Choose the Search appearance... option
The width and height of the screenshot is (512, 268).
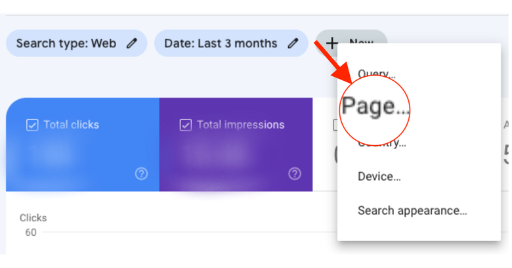pos(412,211)
